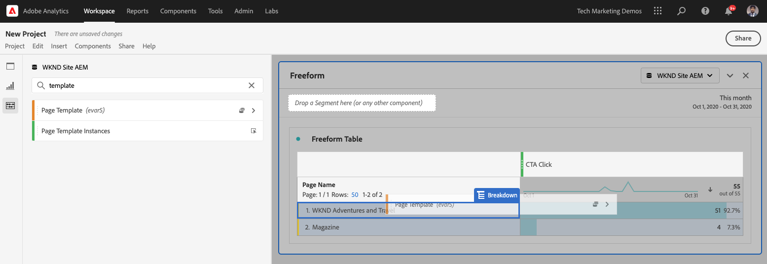Click the This month date range
Viewport: 767px width, 264px height.
click(722, 102)
